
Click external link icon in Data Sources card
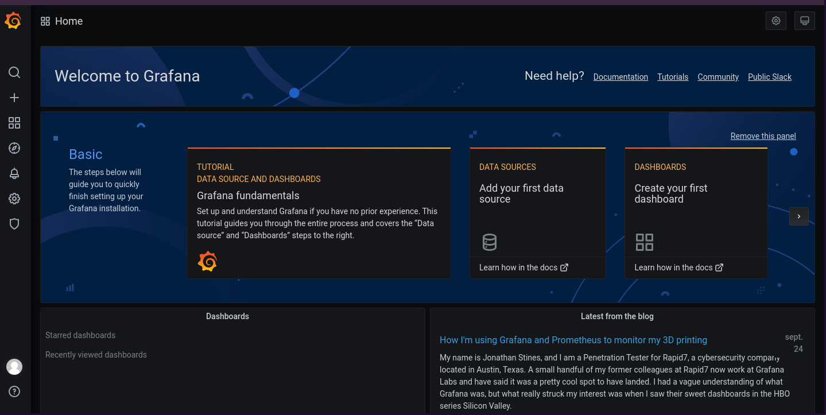pyautogui.click(x=564, y=267)
